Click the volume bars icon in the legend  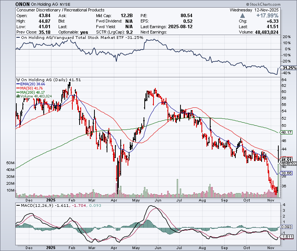(18, 96)
